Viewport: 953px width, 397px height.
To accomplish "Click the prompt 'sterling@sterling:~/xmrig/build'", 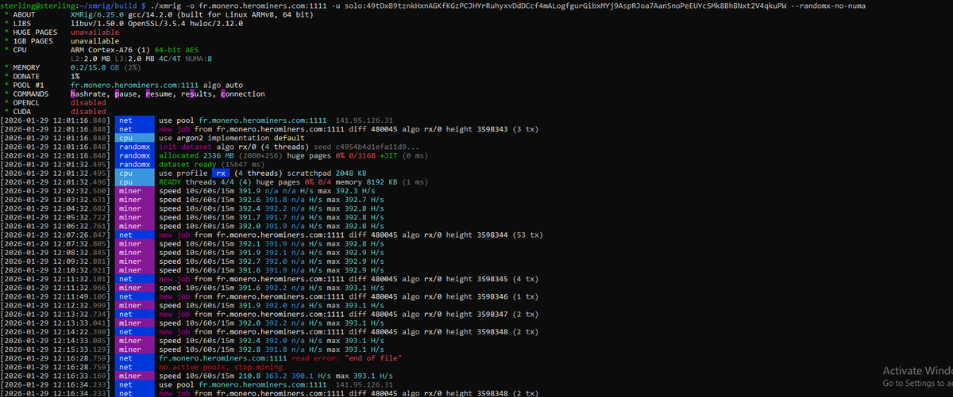I will (68, 6).
